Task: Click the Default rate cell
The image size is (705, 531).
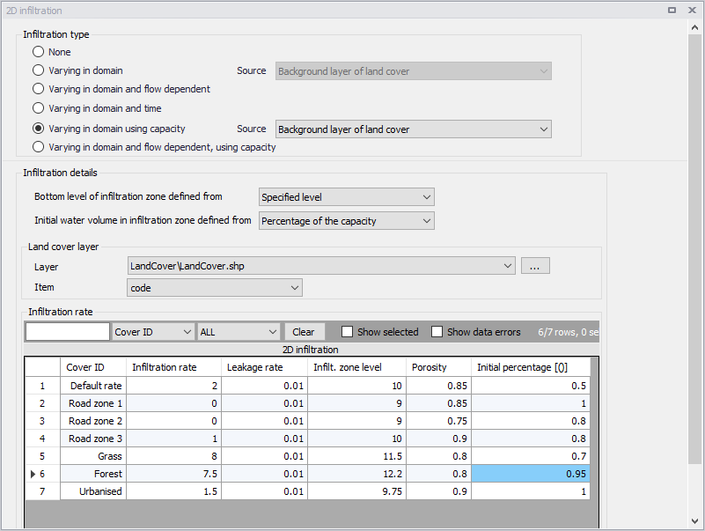Action: (93, 386)
